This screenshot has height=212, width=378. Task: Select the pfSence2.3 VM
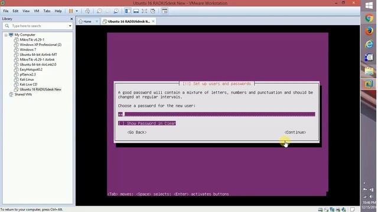(28, 75)
